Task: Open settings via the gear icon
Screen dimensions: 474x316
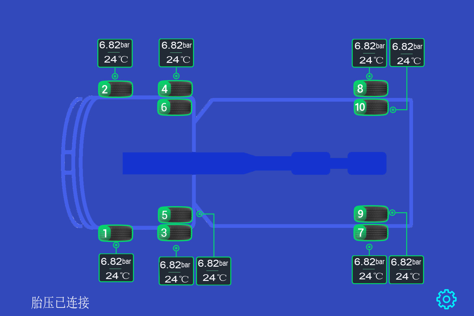Action: coord(447,299)
